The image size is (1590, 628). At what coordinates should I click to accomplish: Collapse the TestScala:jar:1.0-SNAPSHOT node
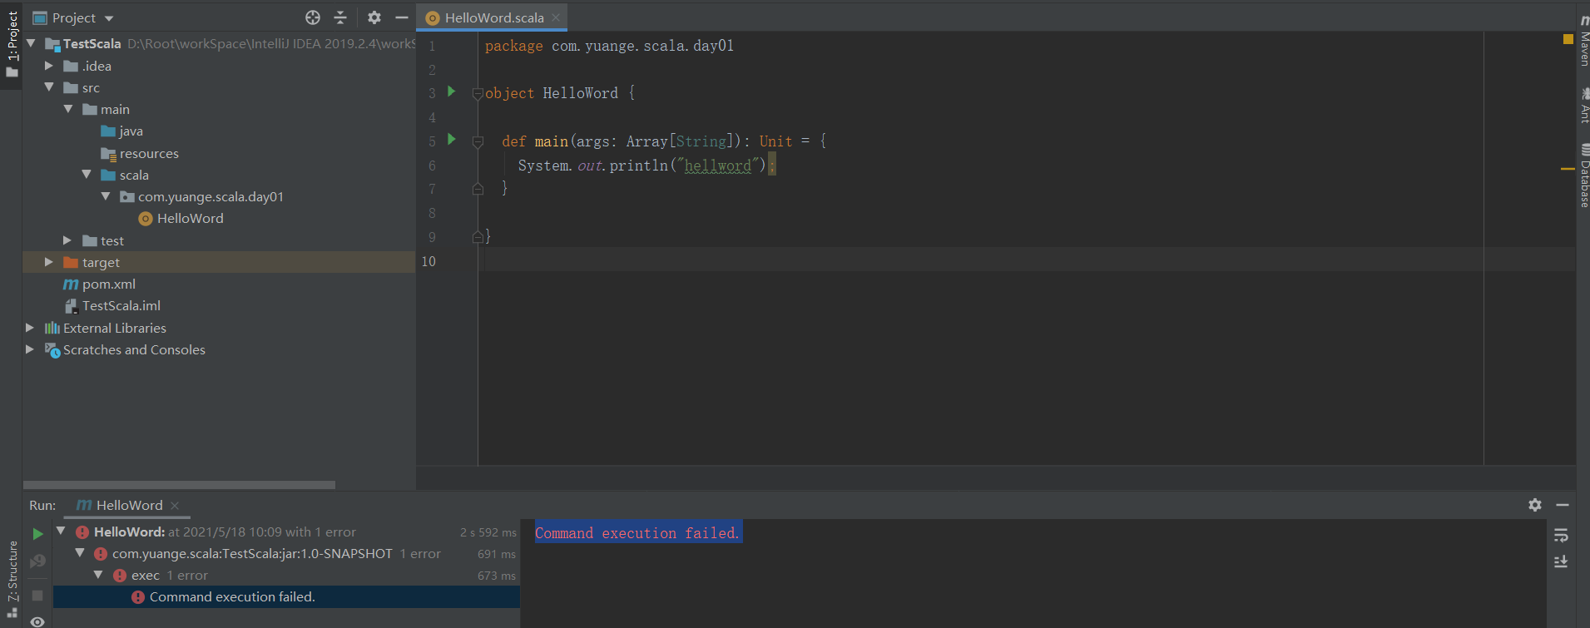[80, 552]
